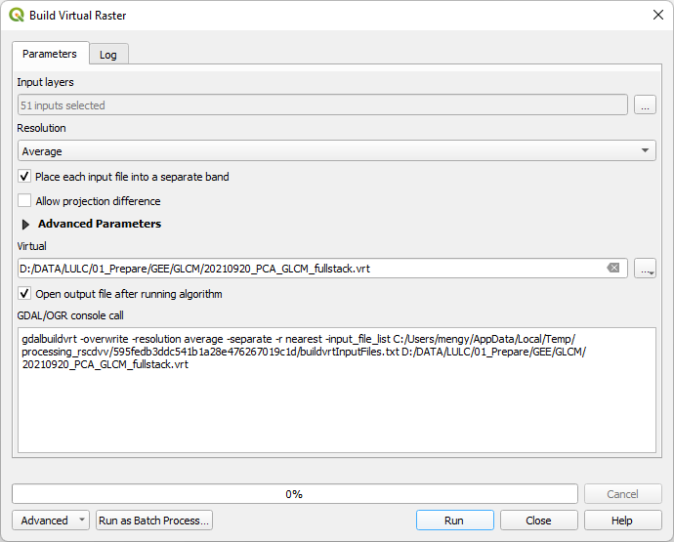Enable Allow projection difference checkbox
This screenshot has width=674, height=542.
pyautogui.click(x=24, y=201)
